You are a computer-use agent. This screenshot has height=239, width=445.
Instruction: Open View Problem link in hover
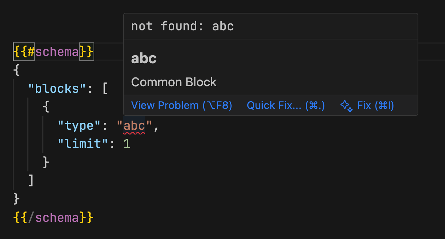click(x=182, y=106)
